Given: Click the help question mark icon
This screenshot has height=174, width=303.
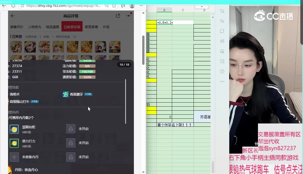Looking at the screenshot, I should point(222,71).
